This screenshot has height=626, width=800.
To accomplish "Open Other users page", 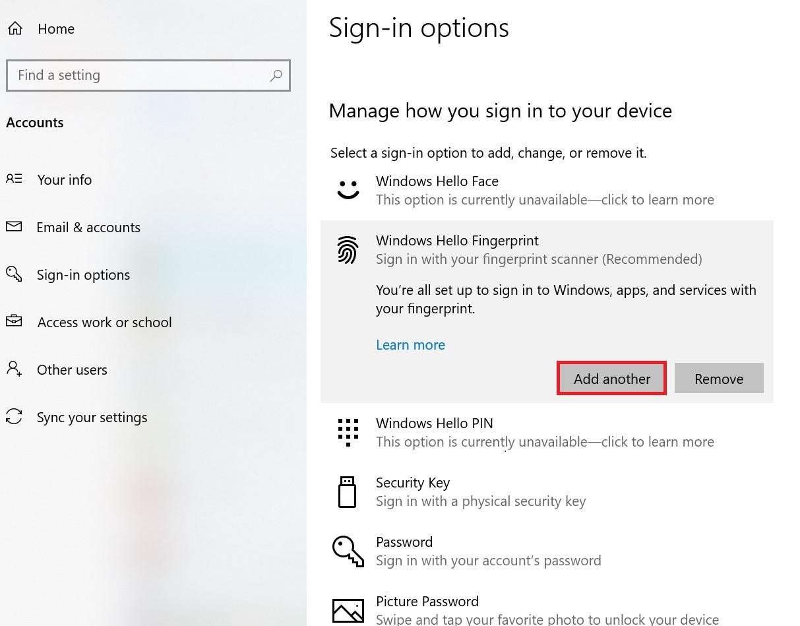I will (x=72, y=369).
